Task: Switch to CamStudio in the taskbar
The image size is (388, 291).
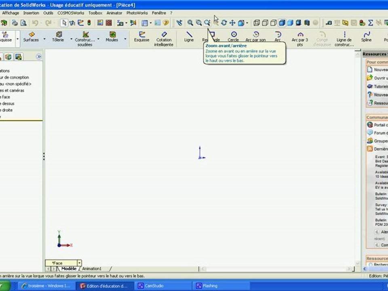Action: point(164,286)
